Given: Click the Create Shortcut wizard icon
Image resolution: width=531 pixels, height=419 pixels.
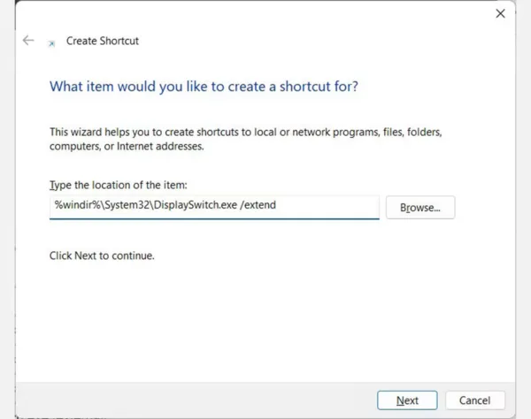Looking at the screenshot, I should (51, 43).
